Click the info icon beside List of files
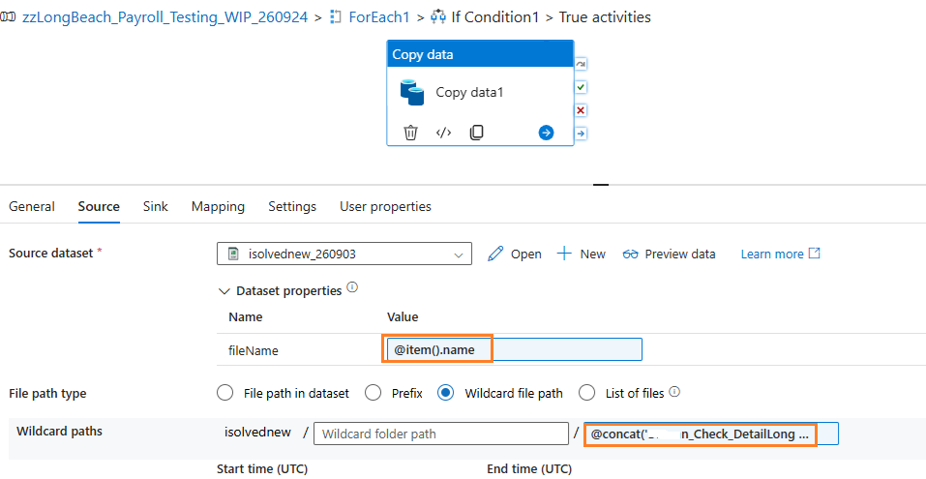The height and width of the screenshot is (479, 926). pyautogui.click(x=675, y=391)
